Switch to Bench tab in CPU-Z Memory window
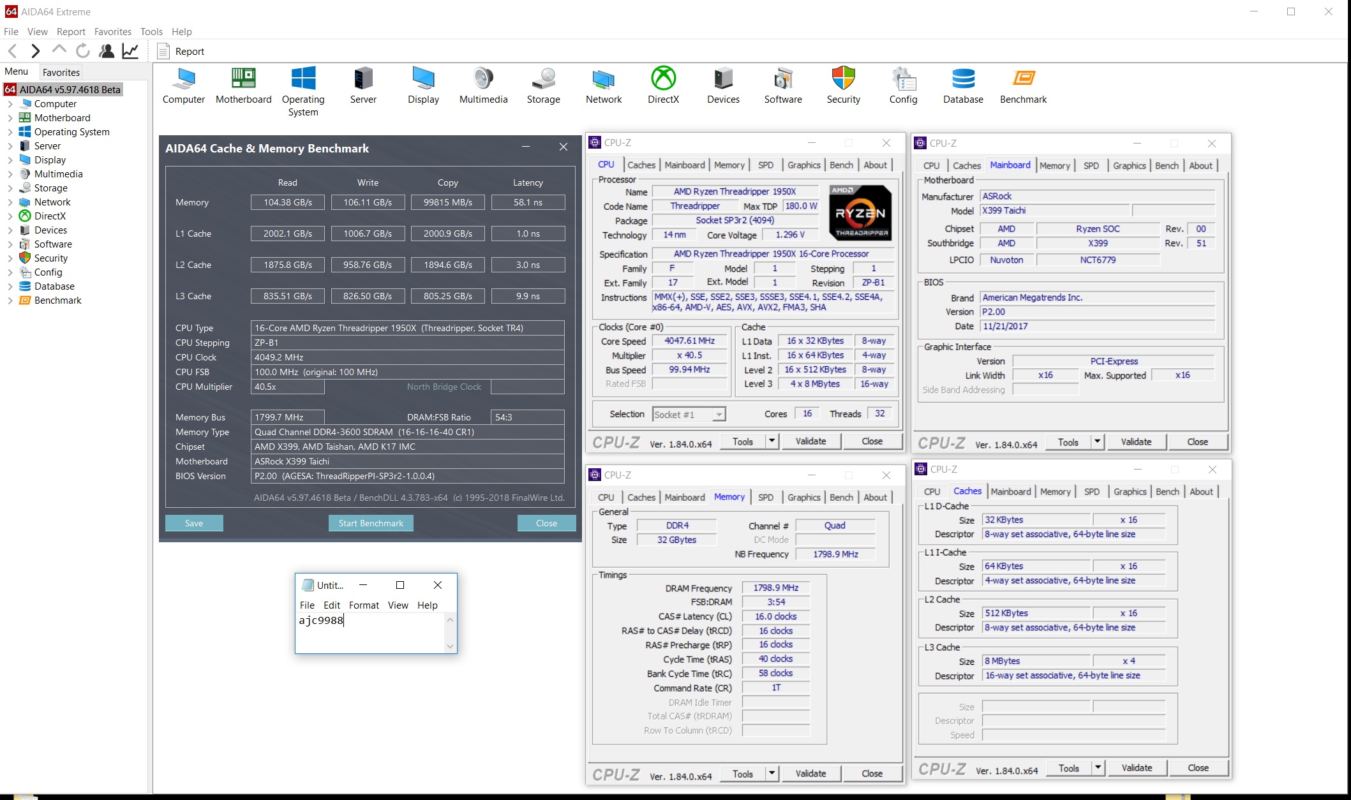The image size is (1351, 800). (841, 498)
